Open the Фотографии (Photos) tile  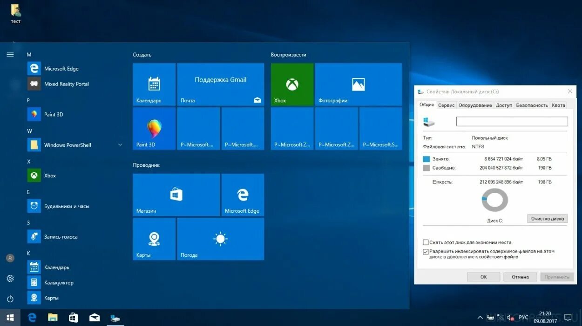tap(359, 84)
